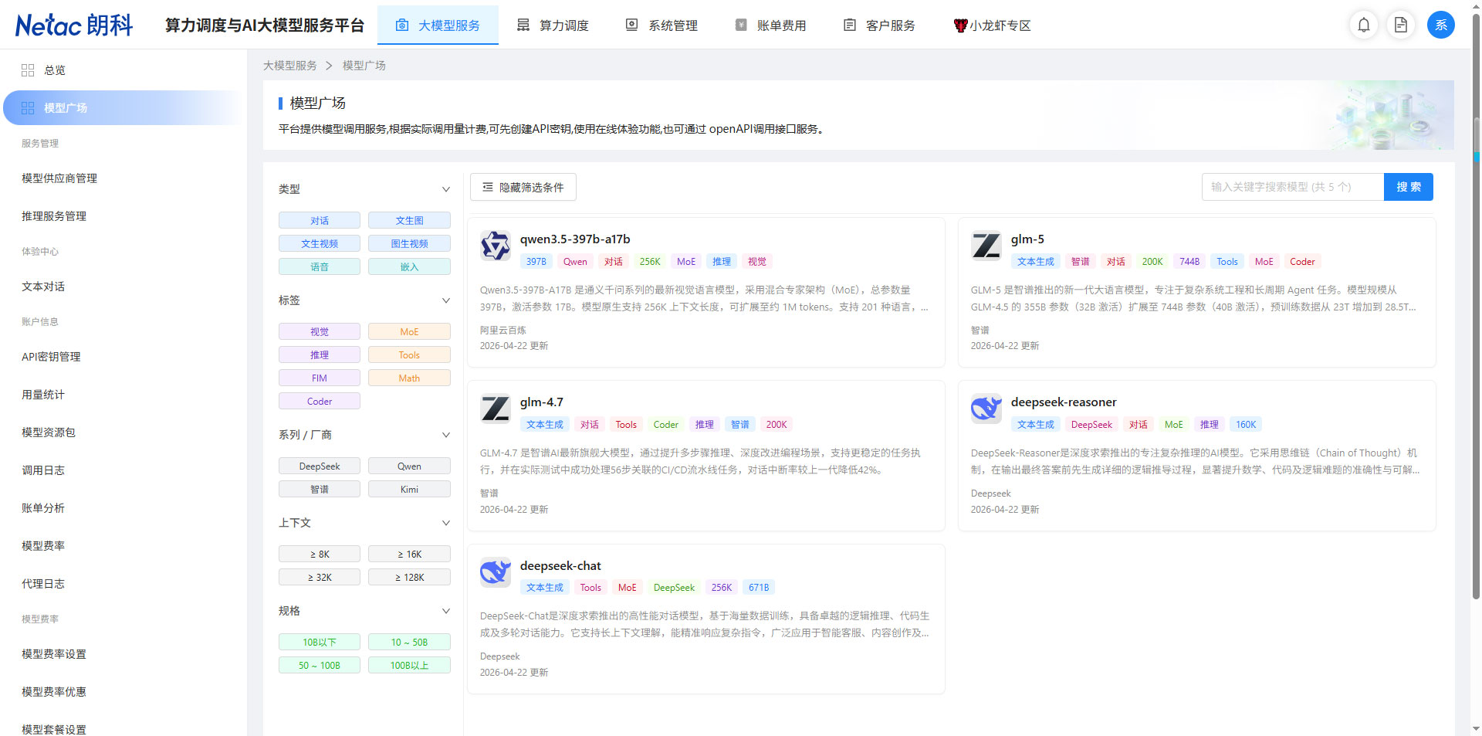Toggle the Tools tag filter in sidebar
The image size is (1482, 736).
[x=409, y=355]
